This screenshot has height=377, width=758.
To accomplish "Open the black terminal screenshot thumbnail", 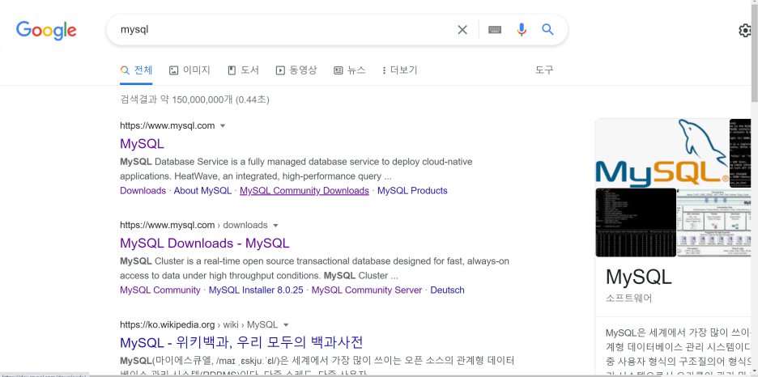I will point(636,222).
